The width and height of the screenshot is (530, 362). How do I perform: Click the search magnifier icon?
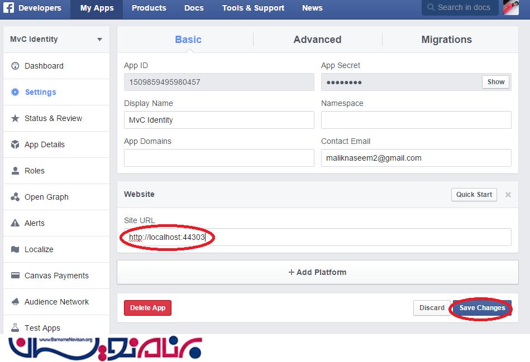(431, 7)
